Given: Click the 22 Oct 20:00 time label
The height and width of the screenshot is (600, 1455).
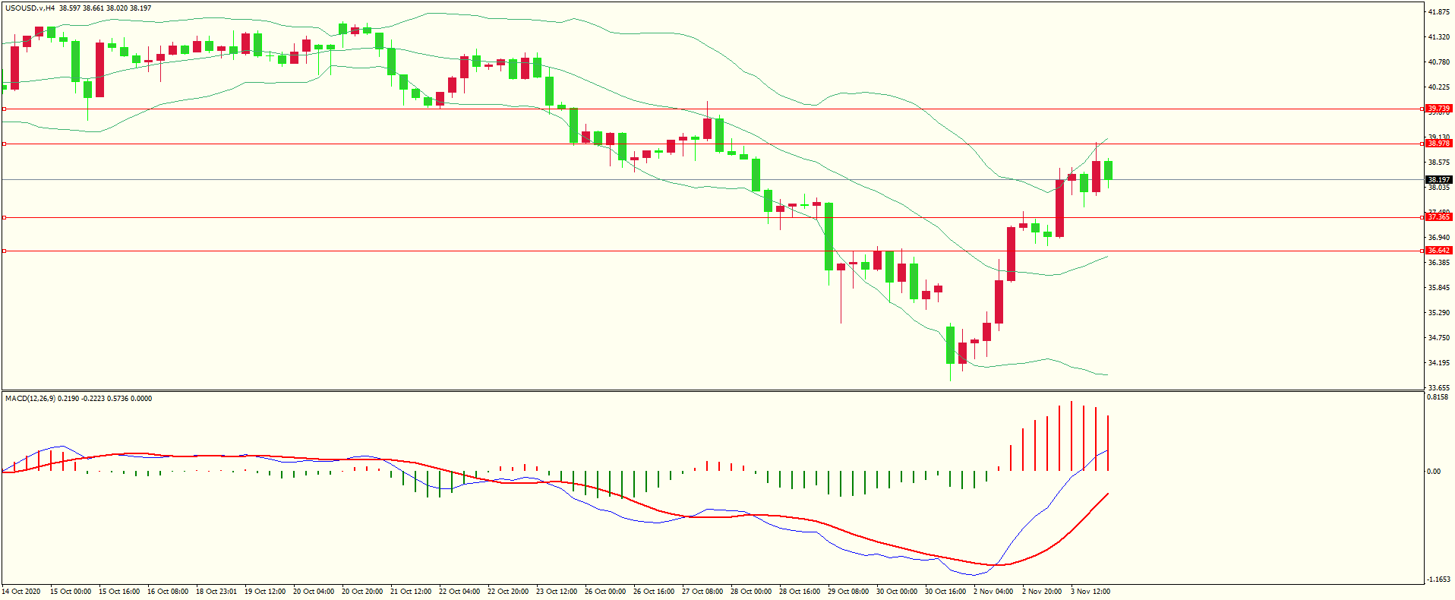Looking at the screenshot, I should point(508,592).
